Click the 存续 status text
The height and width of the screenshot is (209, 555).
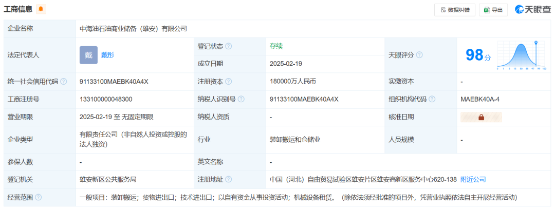click(276, 46)
